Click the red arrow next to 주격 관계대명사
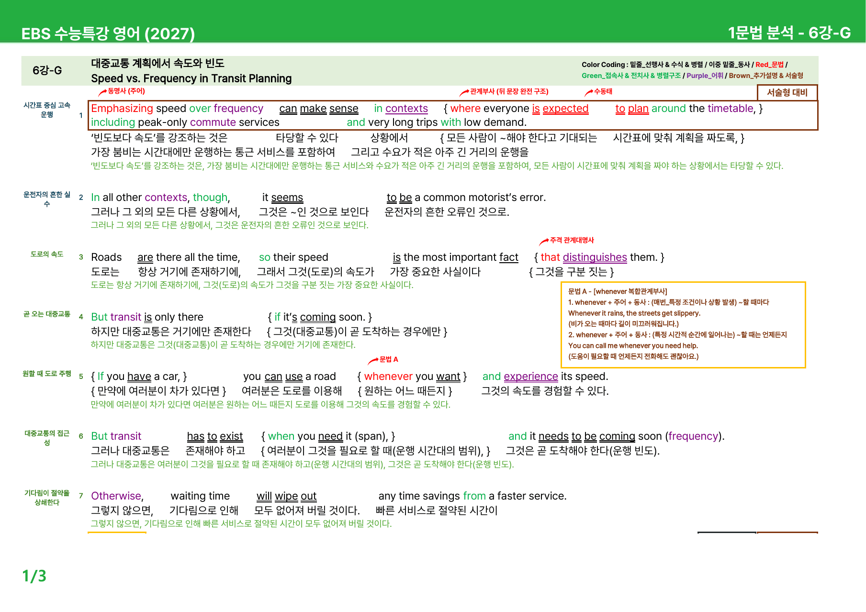The height and width of the screenshot is (612, 866). tap(544, 241)
